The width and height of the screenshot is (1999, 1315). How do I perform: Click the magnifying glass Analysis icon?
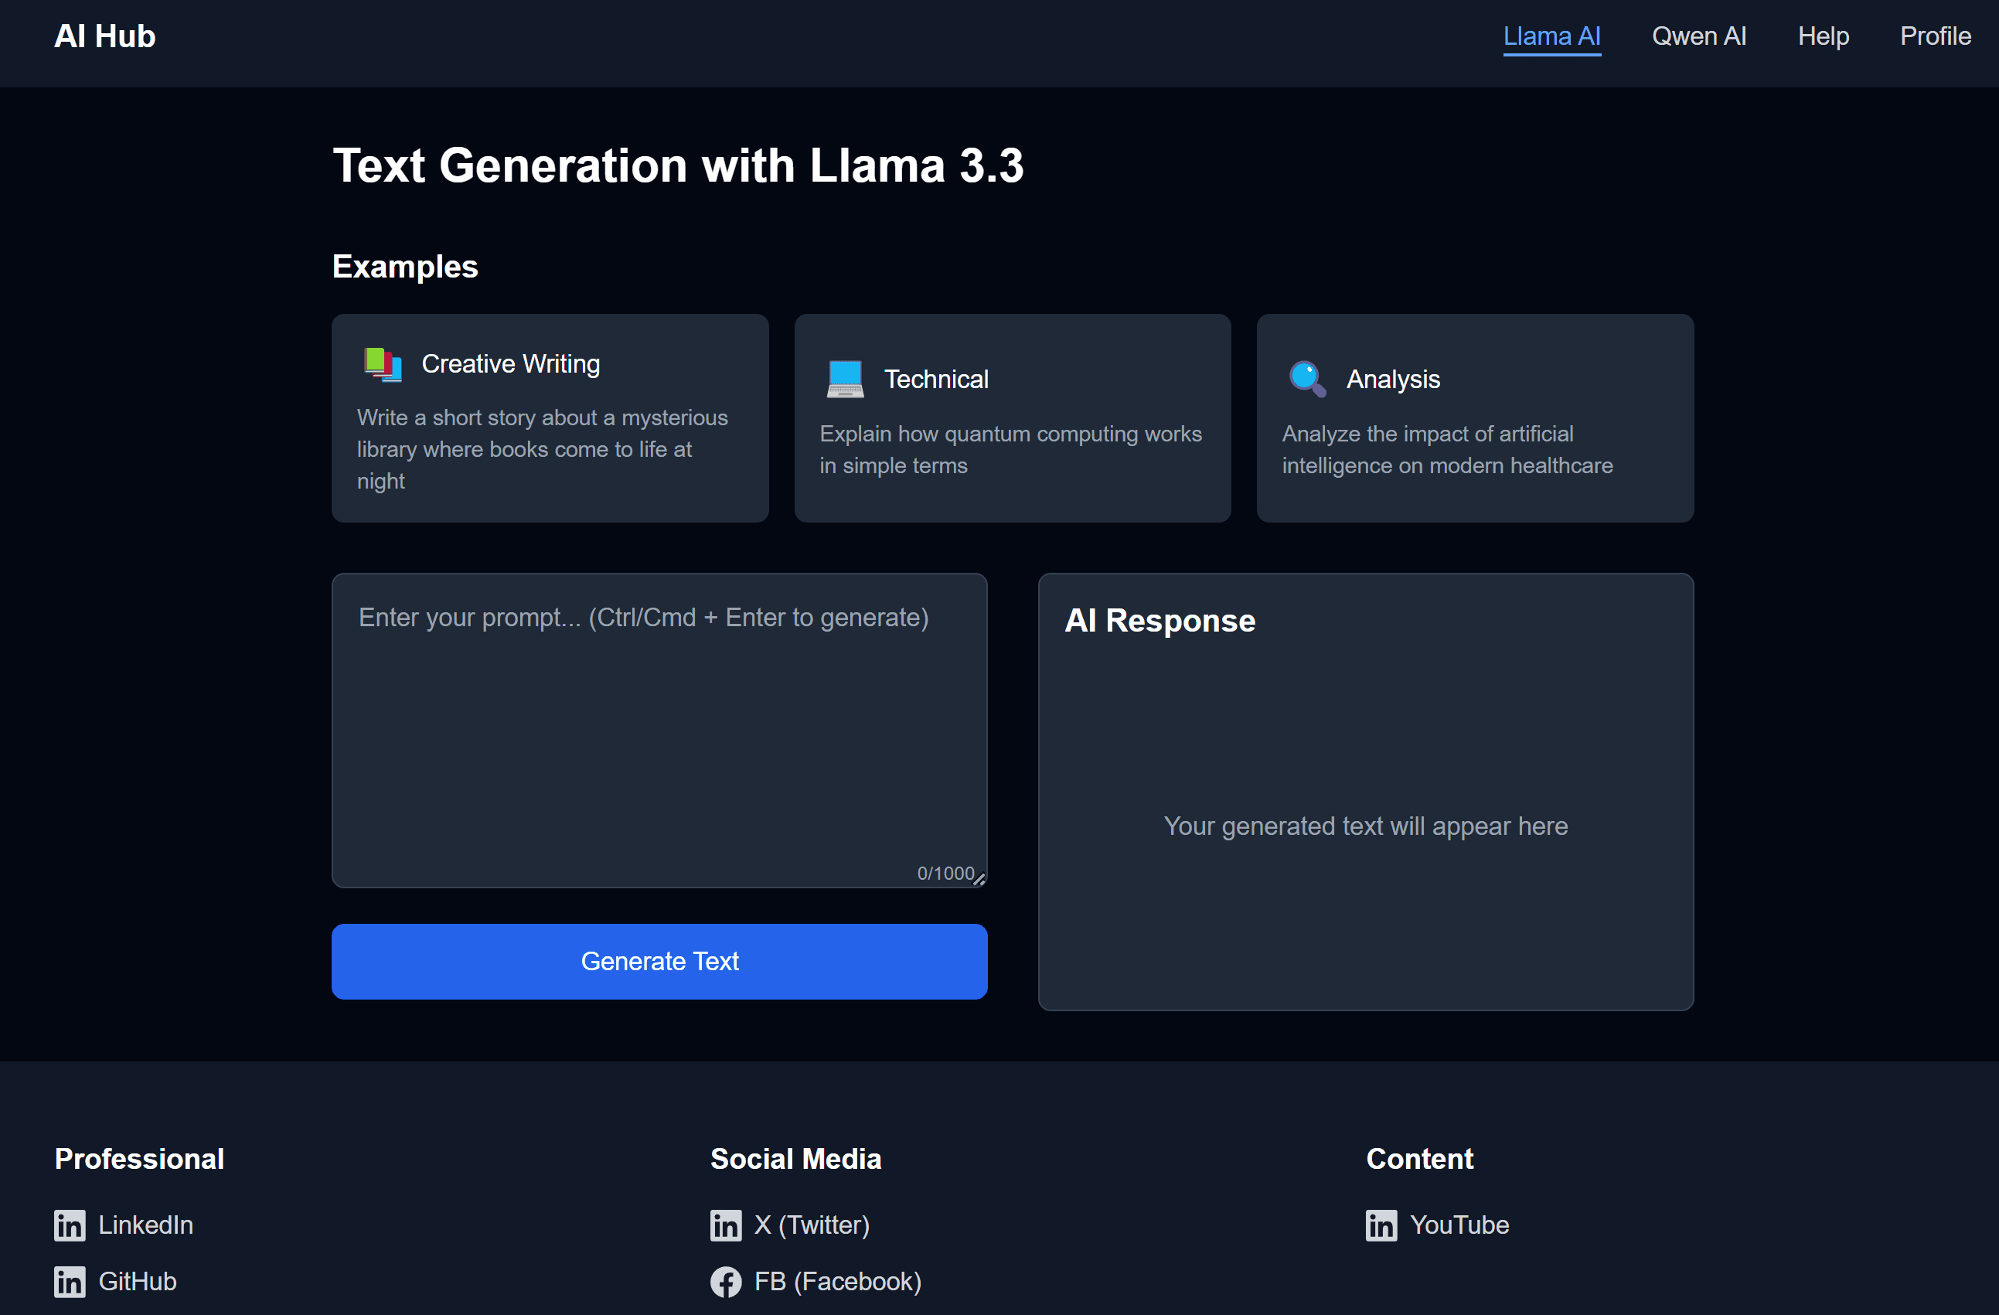point(1307,380)
